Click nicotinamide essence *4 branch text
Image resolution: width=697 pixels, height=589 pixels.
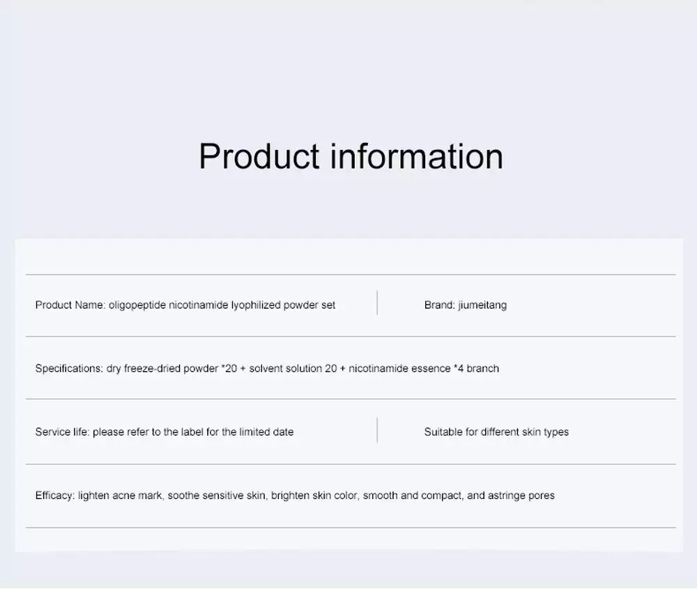[x=424, y=369]
